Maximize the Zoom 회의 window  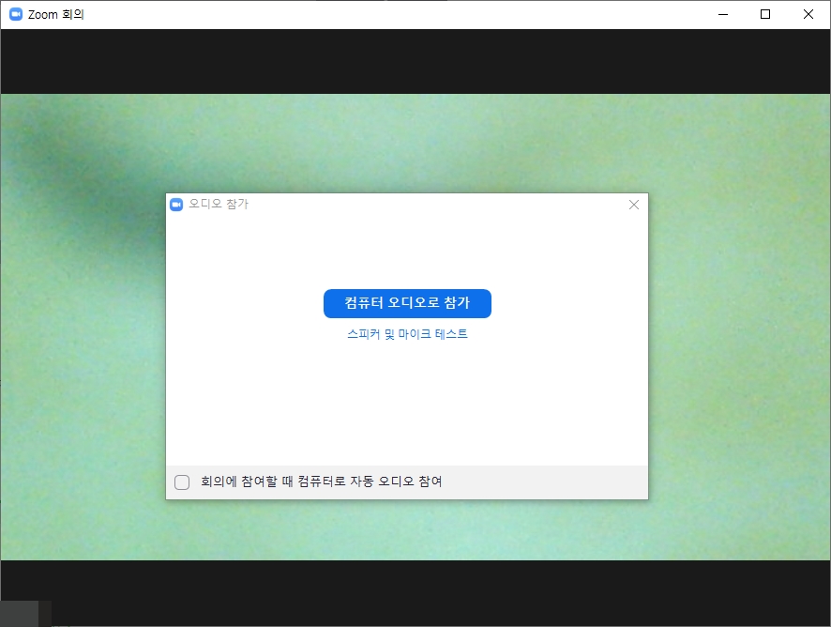click(x=765, y=14)
